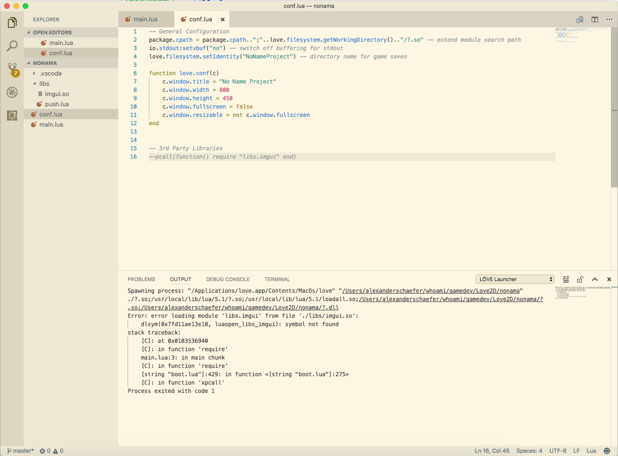This screenshot has width=618, height=456.
Task: Open the editor More Actions ellipsis menu
Action: 609,19
